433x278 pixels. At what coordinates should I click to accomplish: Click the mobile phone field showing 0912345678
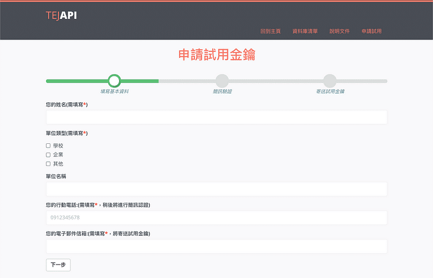(x=216, y=217)
